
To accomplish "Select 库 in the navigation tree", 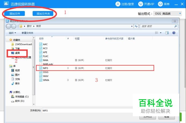I will pyautogui.click(x=12, y=66).
